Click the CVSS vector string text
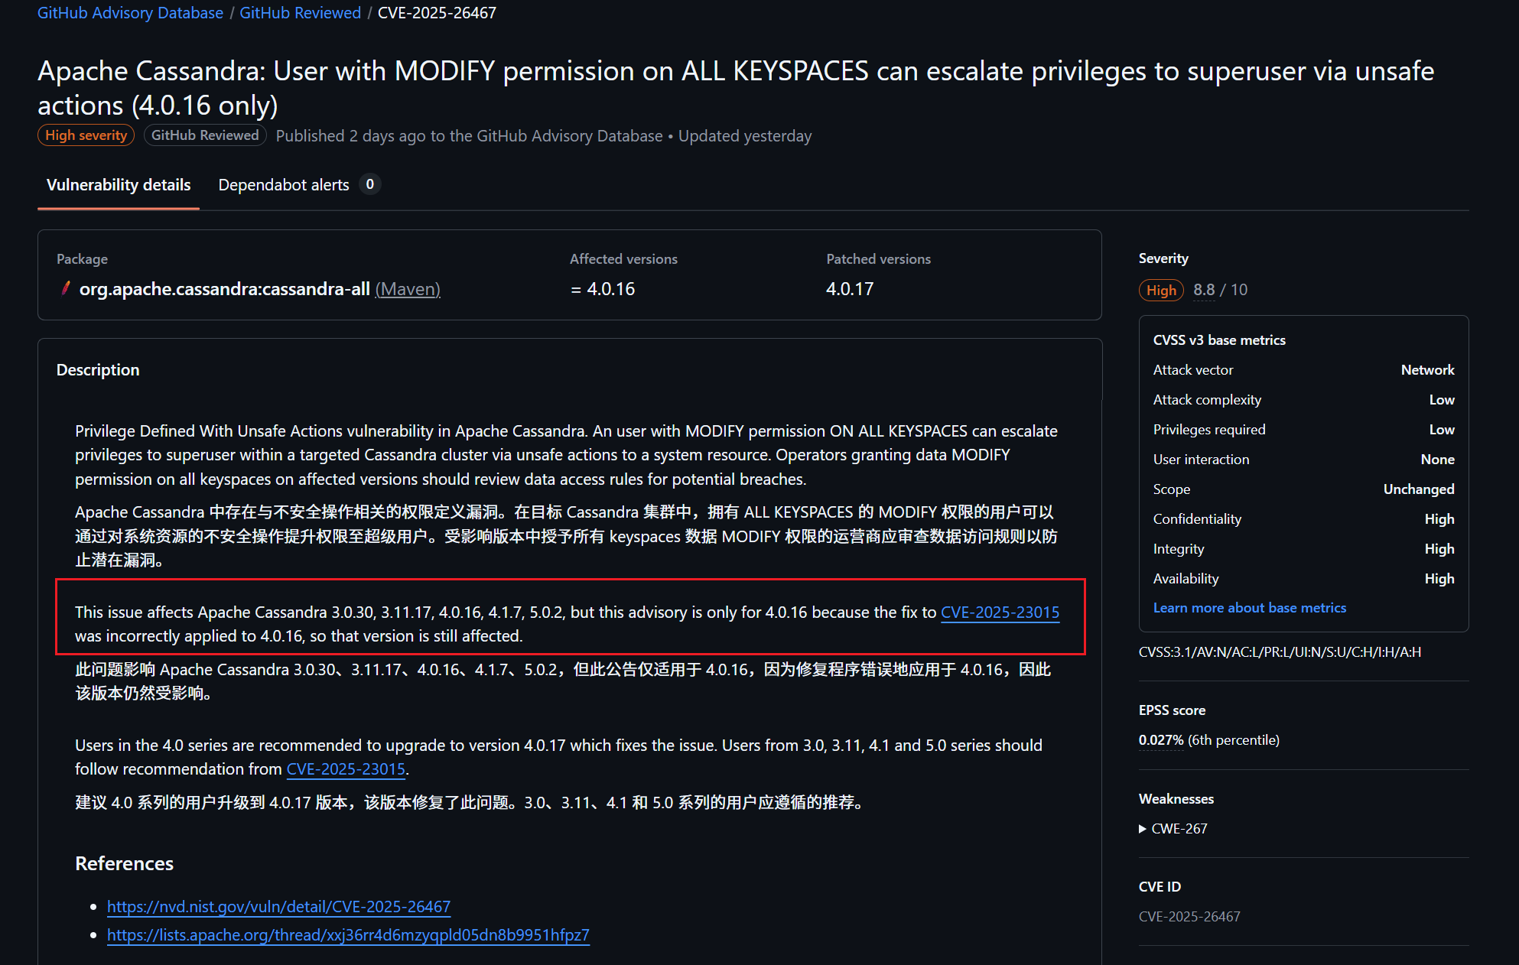 coord(1279,652)
